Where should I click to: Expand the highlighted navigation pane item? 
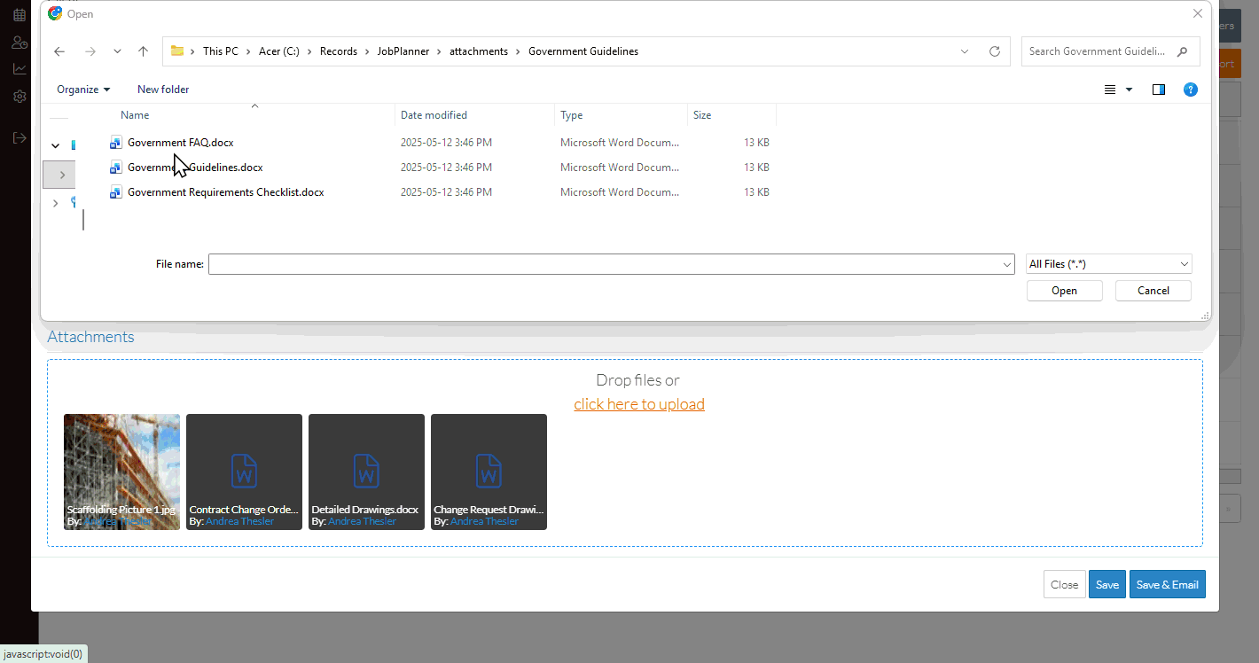coord(62,175)
